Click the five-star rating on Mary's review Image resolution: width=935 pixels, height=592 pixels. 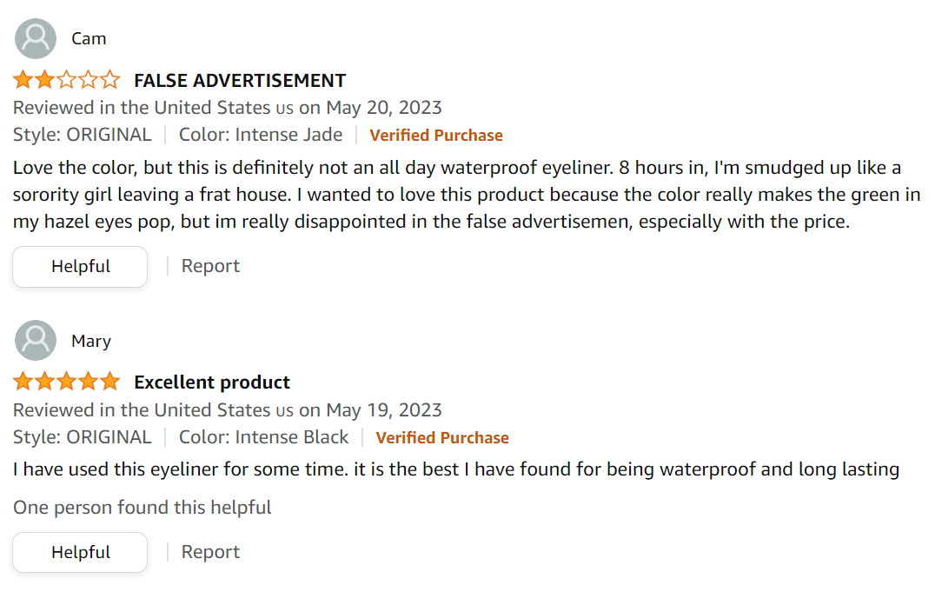tap(66, 382)
